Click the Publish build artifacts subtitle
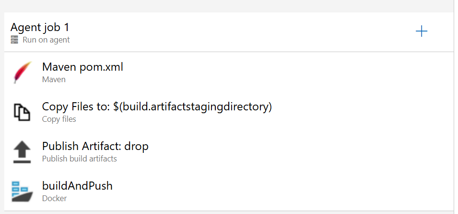Screen dimensions: 458x214 tap(79, 159)
